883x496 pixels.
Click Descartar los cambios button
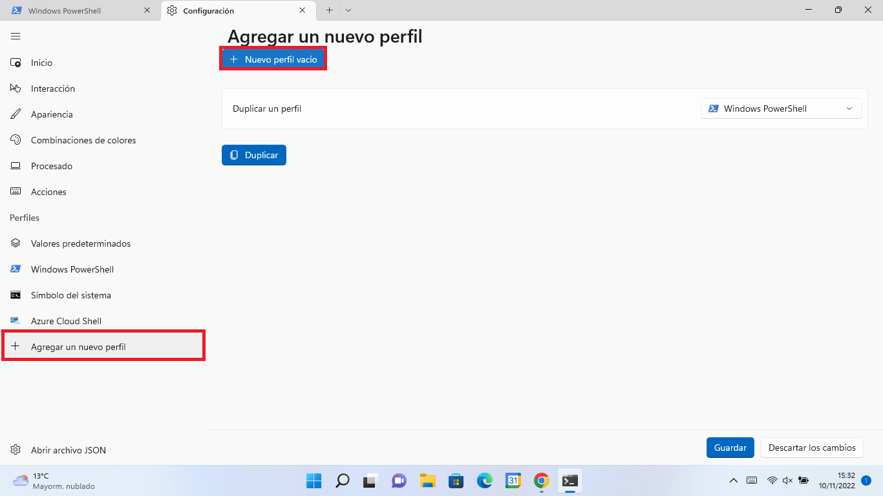812,448
